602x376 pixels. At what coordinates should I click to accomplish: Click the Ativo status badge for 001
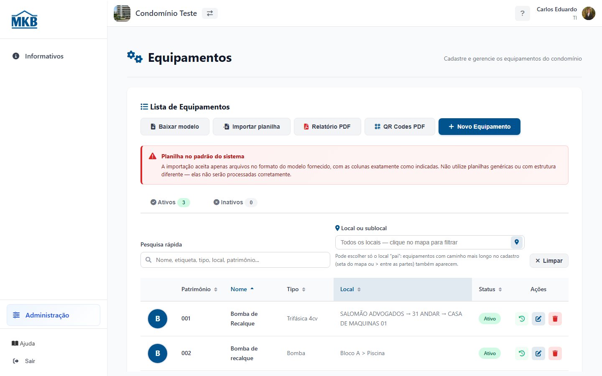(490, 319)
